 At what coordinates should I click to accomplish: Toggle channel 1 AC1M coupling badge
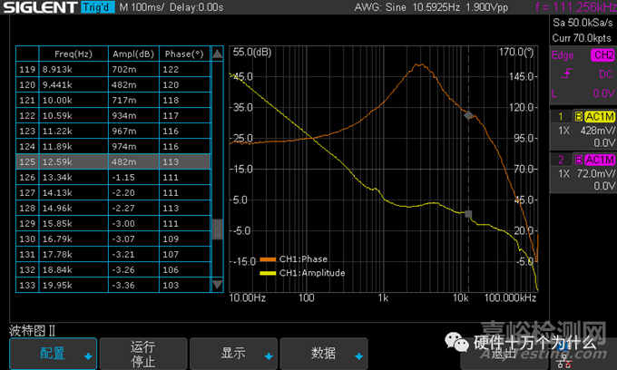(x=599, y=117)
